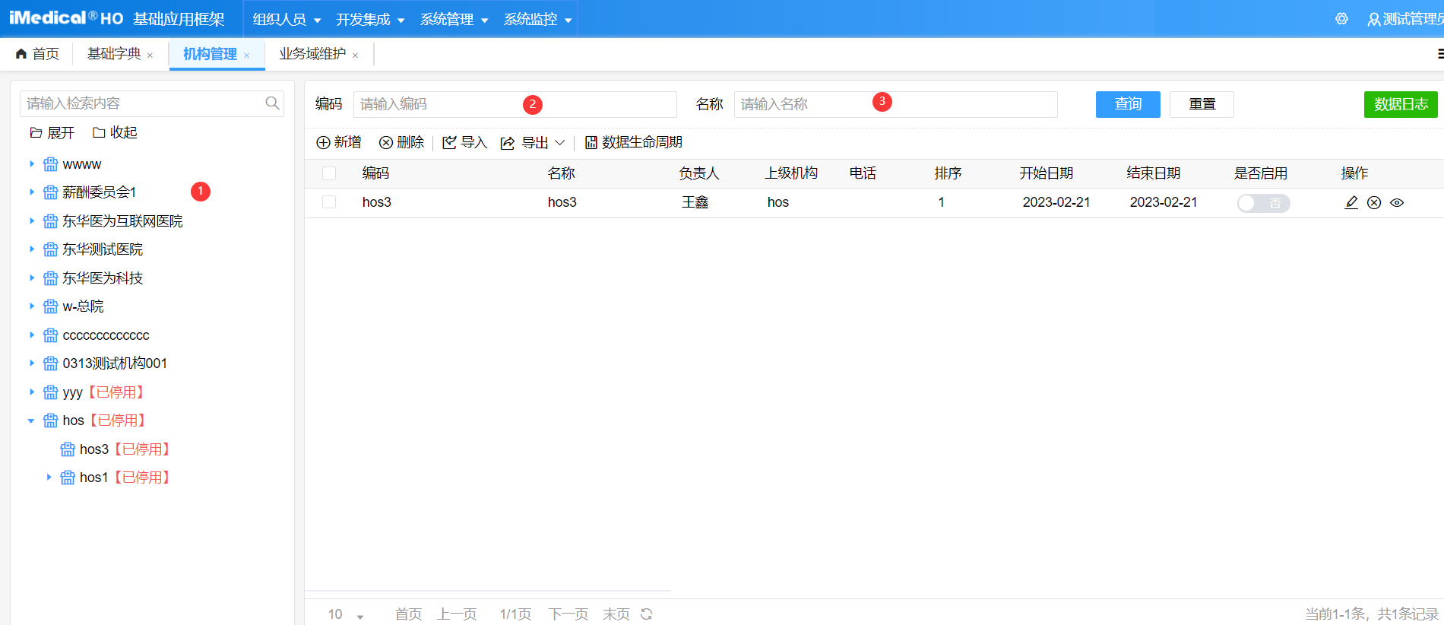Go to 上一页 previous page
This screenshot has width=1444, height=625.
click(457, 614)
